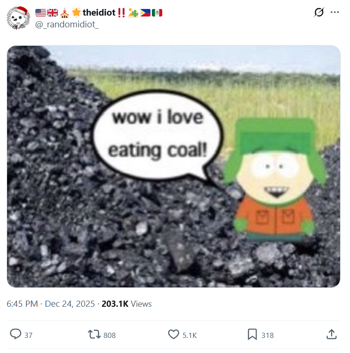The height and width of the screenshot is (353, 350).
Task: Open the three-dot More options menu
Action: 335,12
